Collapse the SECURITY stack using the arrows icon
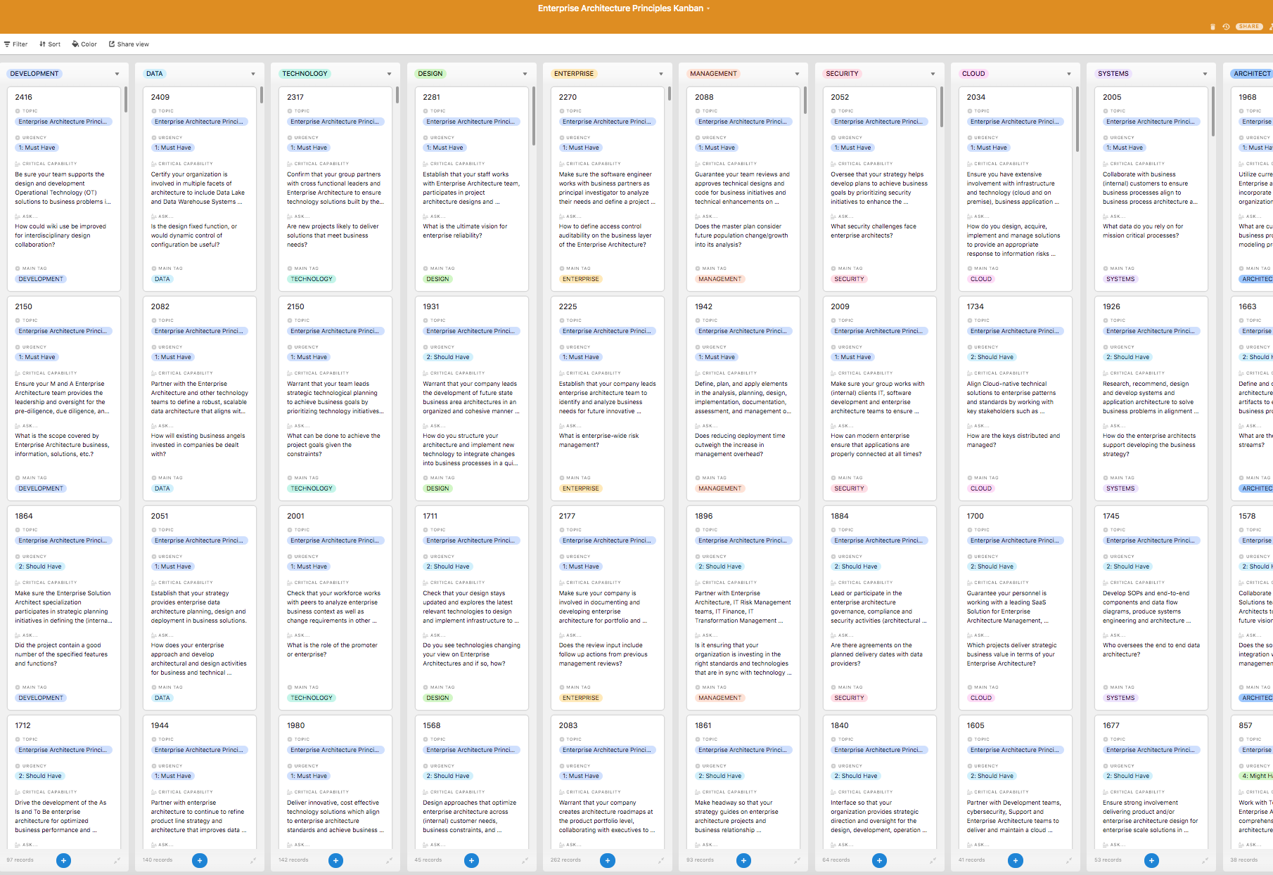This screenshot has height=875, width=1273. [x=933, y=860]
